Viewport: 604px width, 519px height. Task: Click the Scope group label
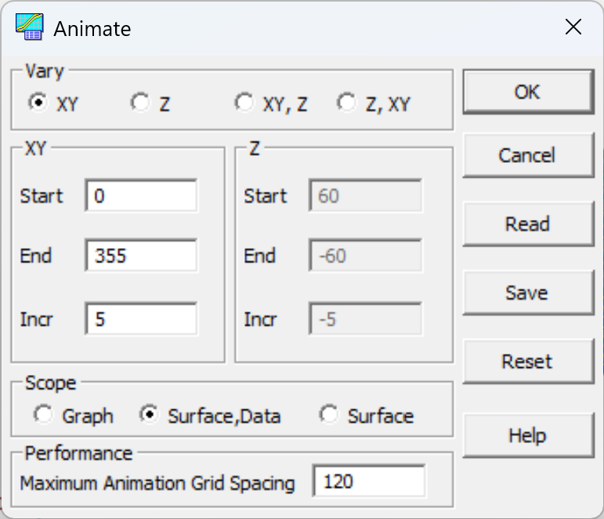50,383
